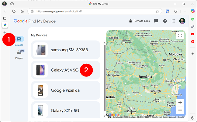Click the Galaxy S21+ 5G phone thumbnail

coord(40,110)
